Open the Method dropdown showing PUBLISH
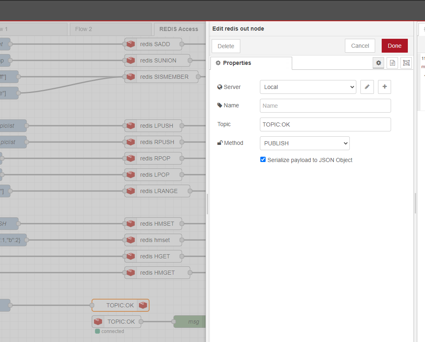The width and height of the screenshot is (425, 342). 305,143
